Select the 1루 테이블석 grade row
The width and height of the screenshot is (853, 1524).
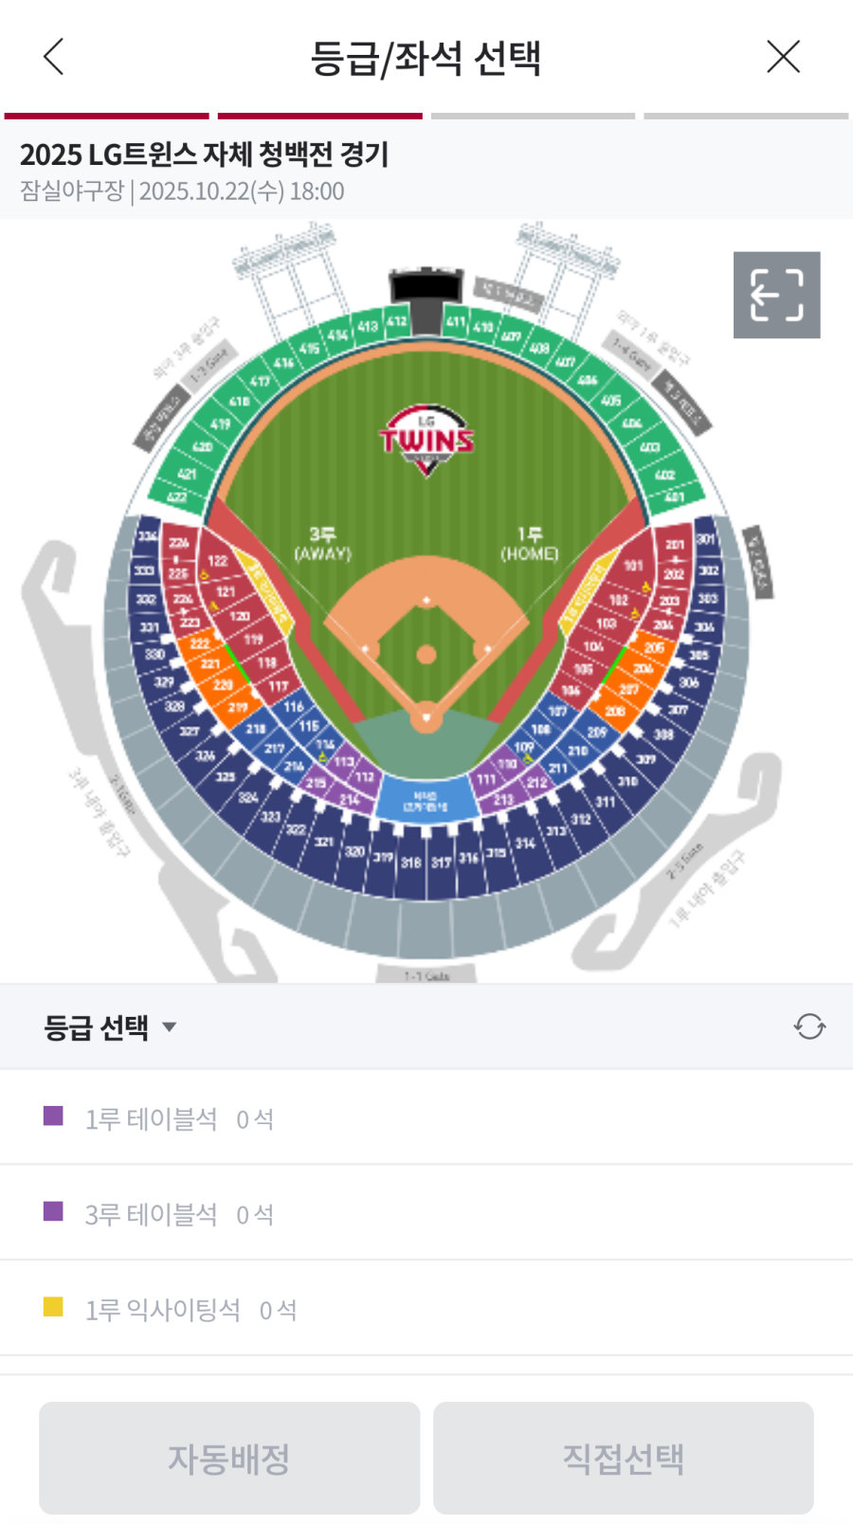coord(426,1118)
